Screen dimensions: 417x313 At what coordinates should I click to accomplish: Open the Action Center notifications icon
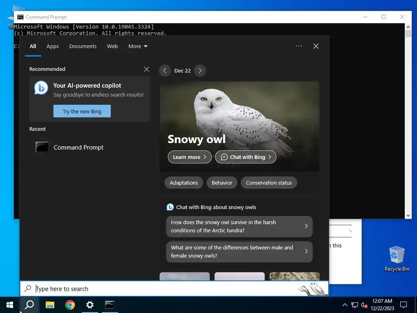[x=404, y=305]
